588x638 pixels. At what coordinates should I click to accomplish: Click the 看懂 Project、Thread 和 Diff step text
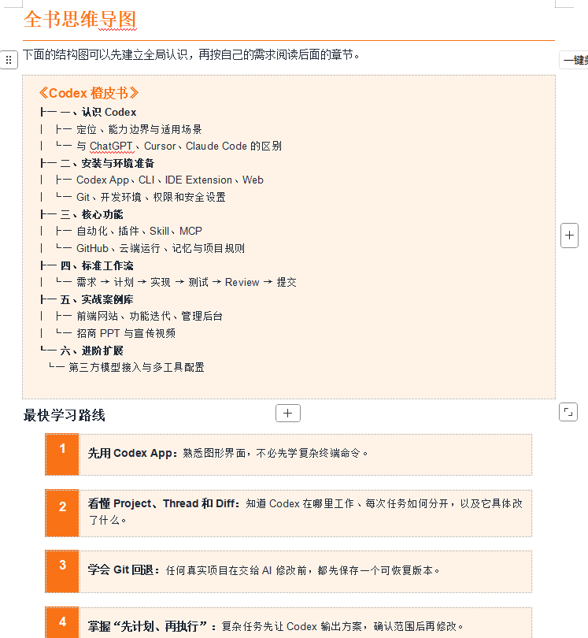click(x=305, y=512)
